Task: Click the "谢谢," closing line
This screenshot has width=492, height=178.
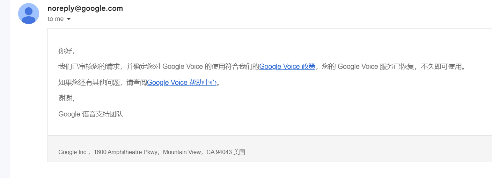Action: pyautogui.click(x=67, y=98)
